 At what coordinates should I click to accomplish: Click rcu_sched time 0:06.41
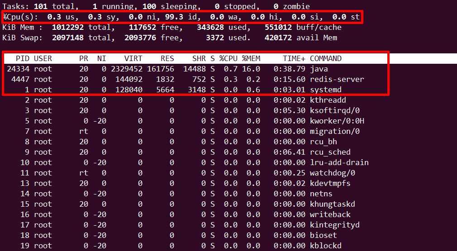(x=290, y=152)
